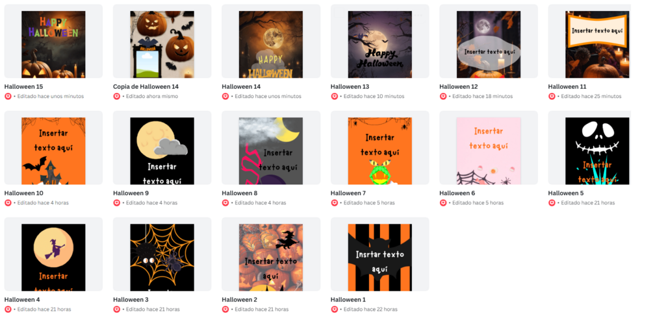Image resolution: width=653 pixels, height=314 pixels.
Task: Click the heart icon under Halloween 10
Action: 8,203
